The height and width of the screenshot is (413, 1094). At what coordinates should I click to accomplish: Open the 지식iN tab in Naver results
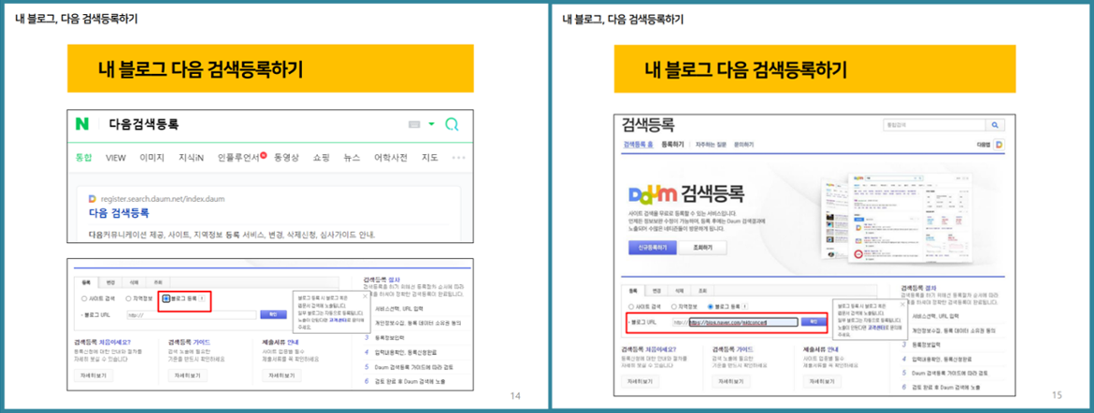tap(191, 158)
